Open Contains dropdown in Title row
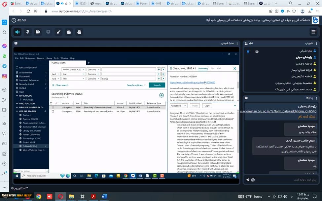The image size is (322, 201). (94, 79)
